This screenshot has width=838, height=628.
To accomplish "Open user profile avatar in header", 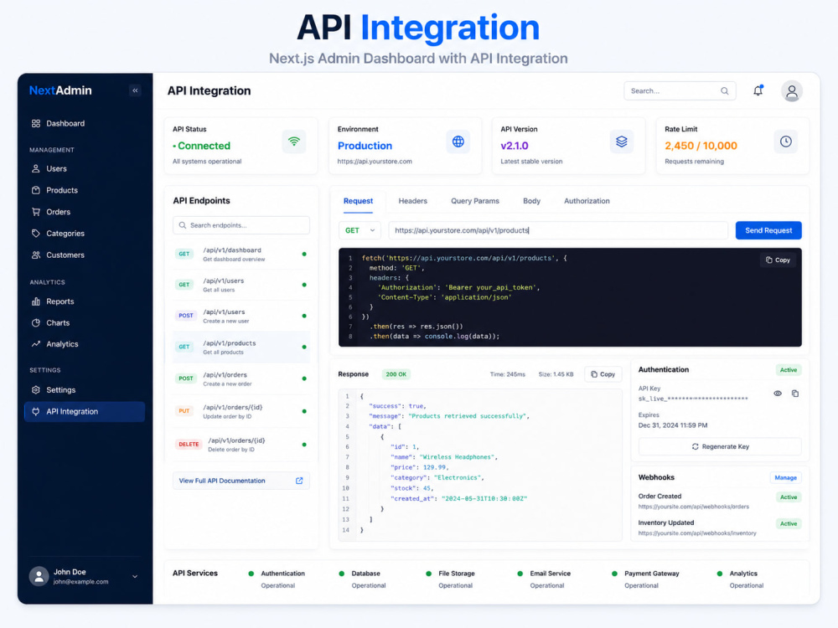I will pos(792,91).
